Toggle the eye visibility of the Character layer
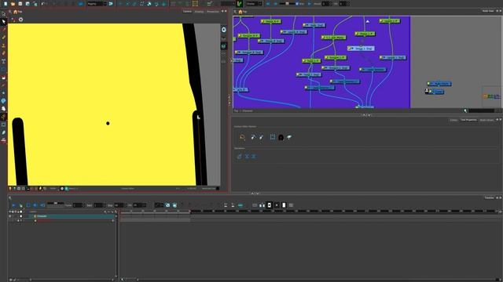This screenshot has height=282, width=503. (x=10, y=216)
